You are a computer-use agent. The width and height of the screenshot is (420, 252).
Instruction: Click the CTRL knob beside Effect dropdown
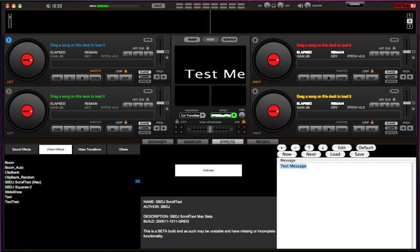pos(241,115)
